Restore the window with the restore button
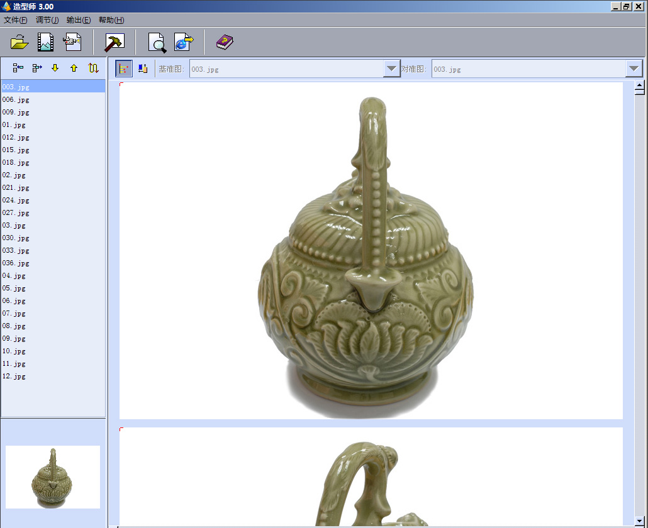The height and width of the screenshot is (528, 648). pyautogui.click(x=627, y=6)
